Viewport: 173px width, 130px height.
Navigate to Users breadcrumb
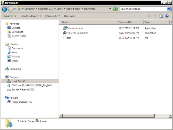pyautogui.click(x=59, y=9)
